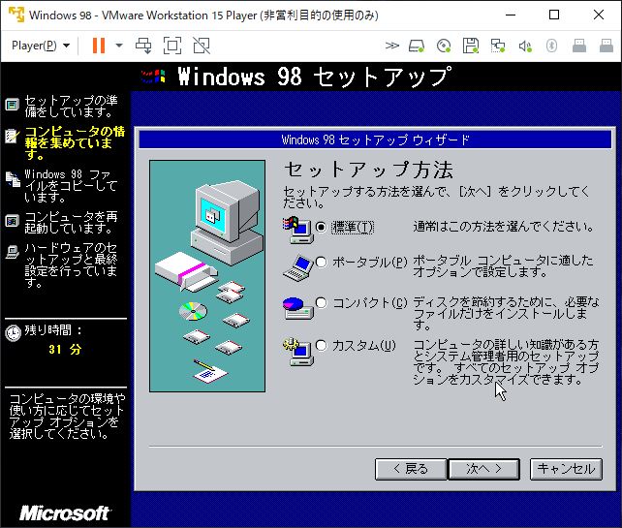Screen dimensions: 622x528
Task: Click the setup illustration image
Action: pos(207,276)
